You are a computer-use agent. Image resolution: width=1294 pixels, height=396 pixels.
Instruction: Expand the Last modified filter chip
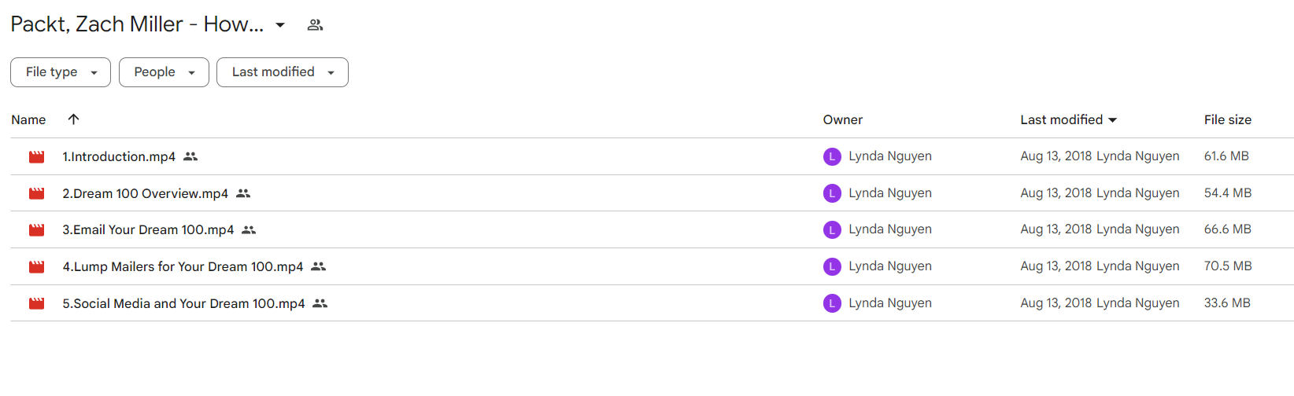coord(283,72)
